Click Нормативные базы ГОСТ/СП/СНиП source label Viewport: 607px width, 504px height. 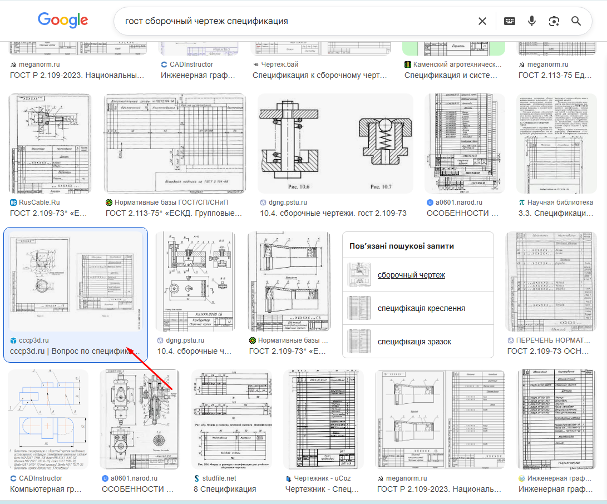[171, 202]
